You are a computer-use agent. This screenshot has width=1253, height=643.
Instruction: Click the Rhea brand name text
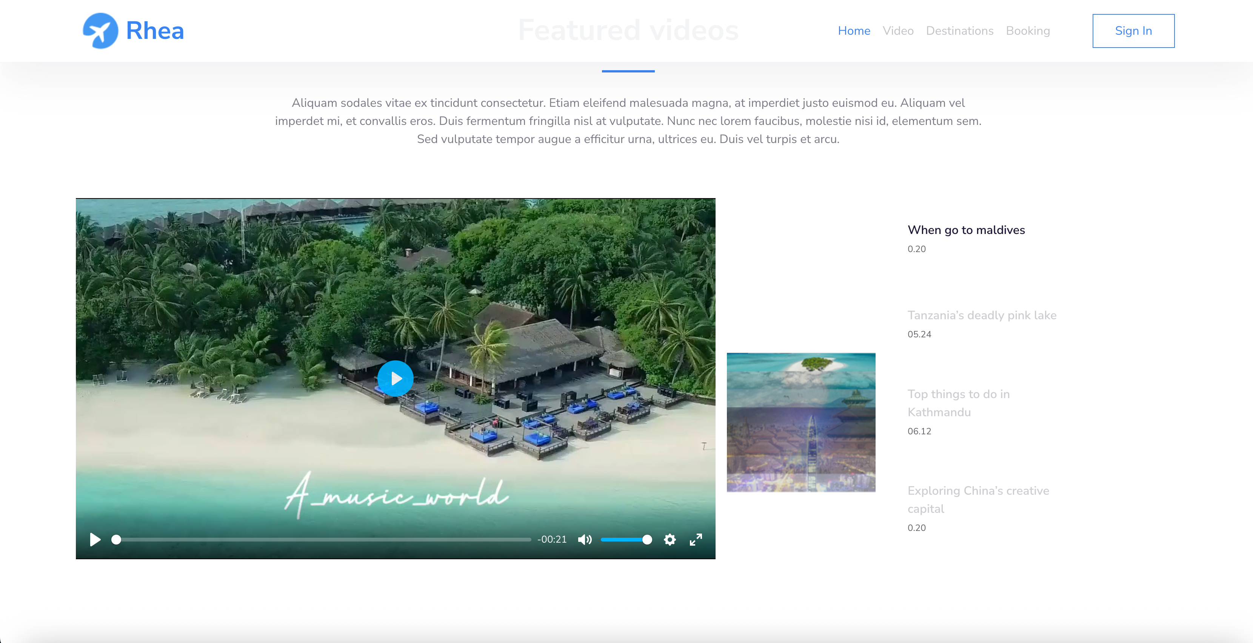click(155, 31)
